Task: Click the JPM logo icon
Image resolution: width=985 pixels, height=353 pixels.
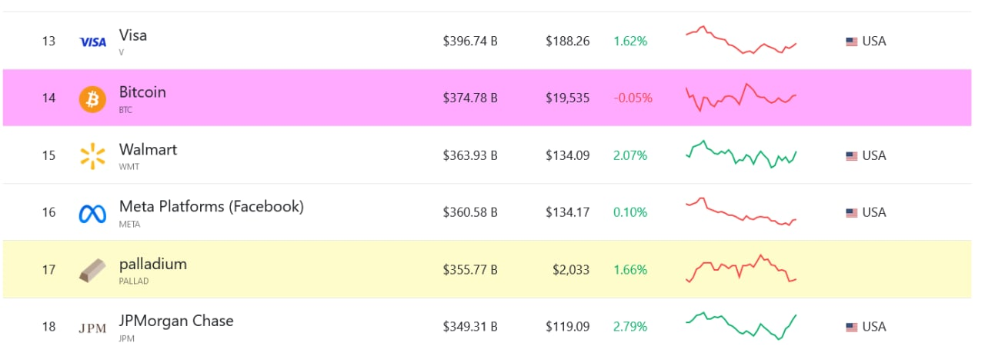Action: 93,328
